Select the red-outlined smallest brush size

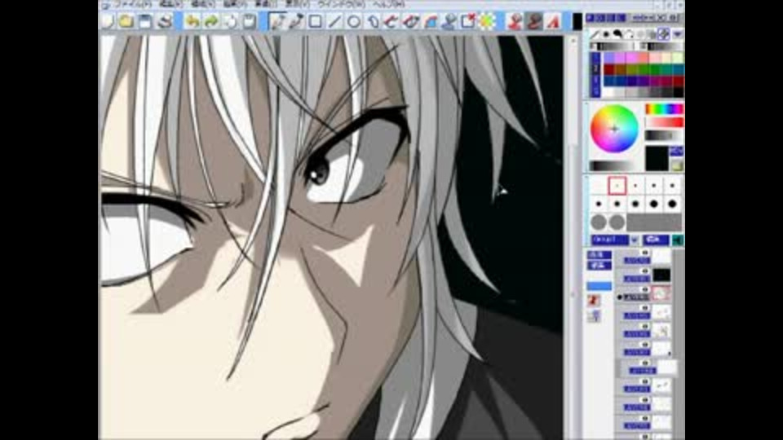[x=617, y=186]
